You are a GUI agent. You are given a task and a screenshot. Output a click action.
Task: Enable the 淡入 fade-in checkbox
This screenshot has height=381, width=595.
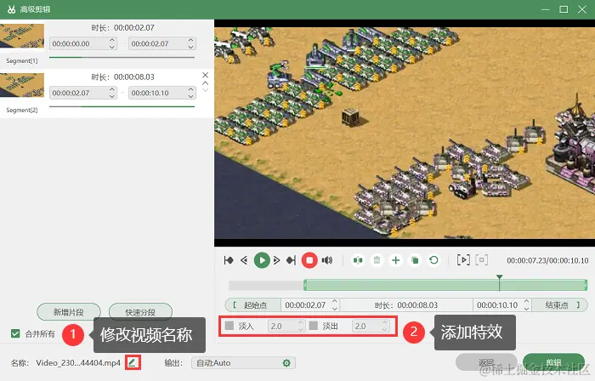pyautogui.click(x=229, y=326)
